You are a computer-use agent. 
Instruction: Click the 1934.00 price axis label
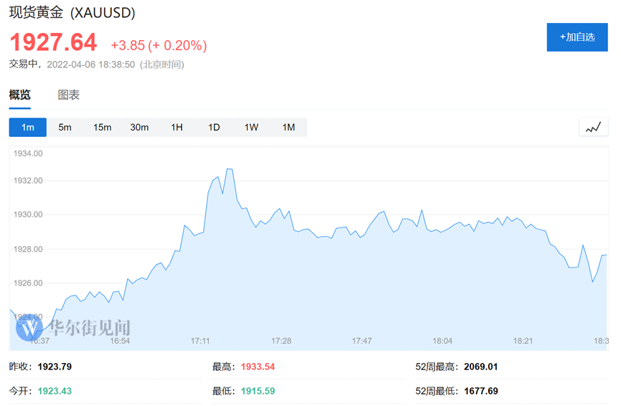(29, 154)
